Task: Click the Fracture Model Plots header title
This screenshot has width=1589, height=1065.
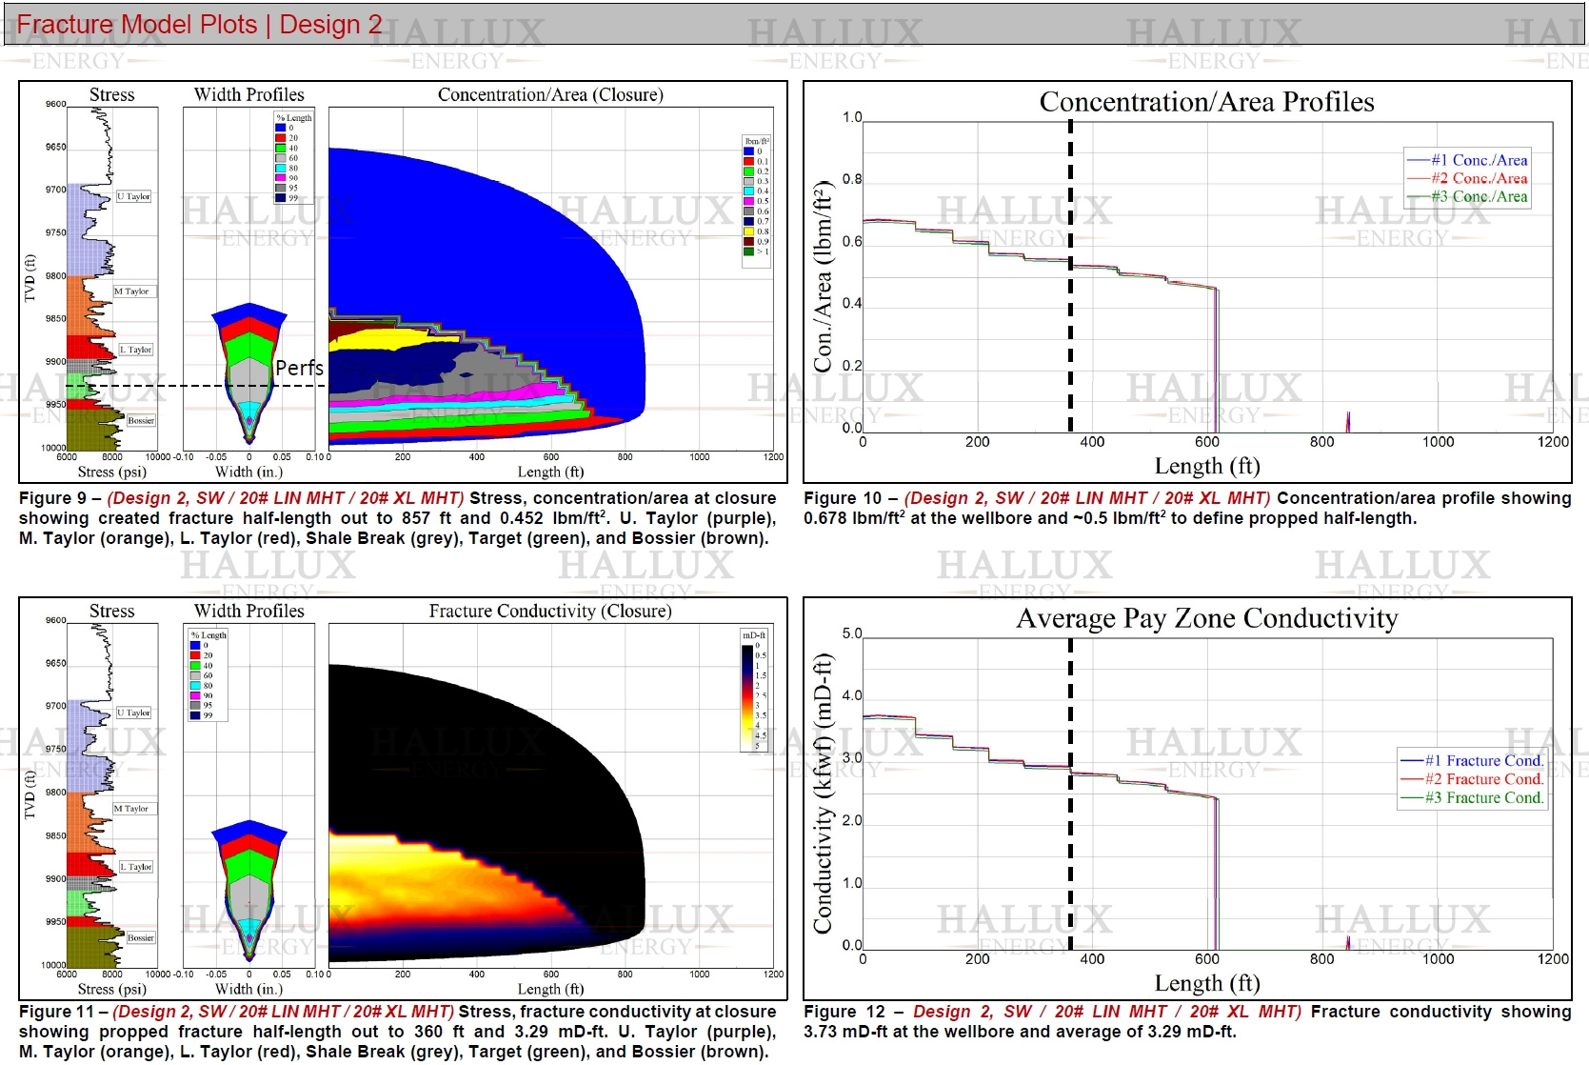Action: [x=199, y=25]
